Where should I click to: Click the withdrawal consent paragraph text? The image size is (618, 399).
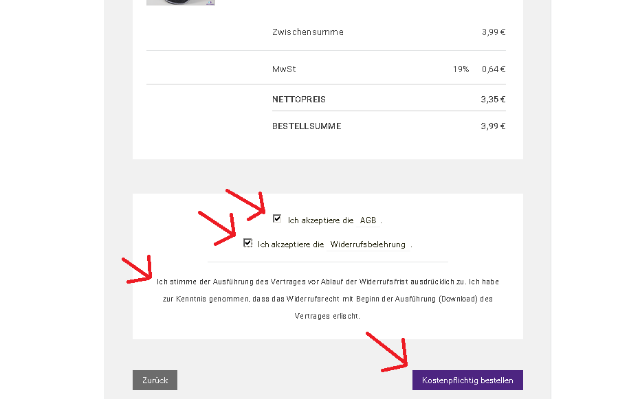[x=327, y=299]
